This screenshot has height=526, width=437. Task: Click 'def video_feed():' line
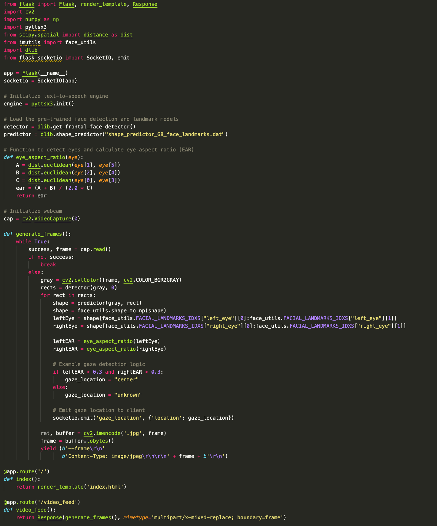coord(30,510)
